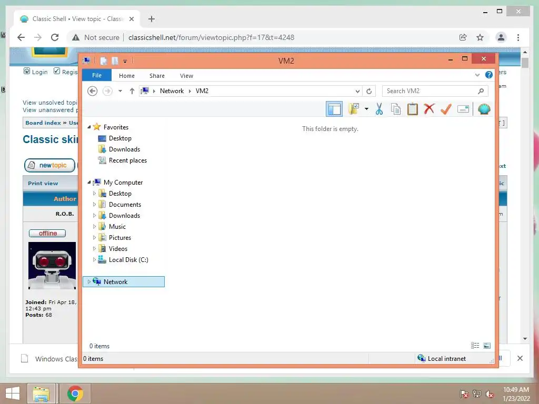
Task: Click the Up one level arrow
Action: click(132, 91)
